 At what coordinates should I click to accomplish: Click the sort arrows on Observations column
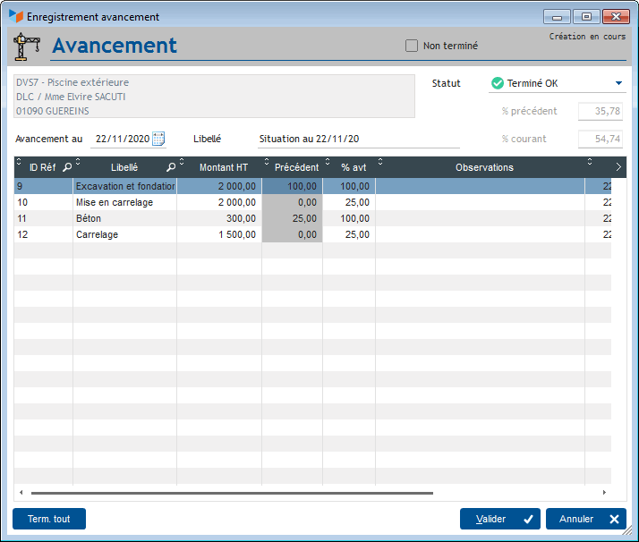[x=380, y=163]
